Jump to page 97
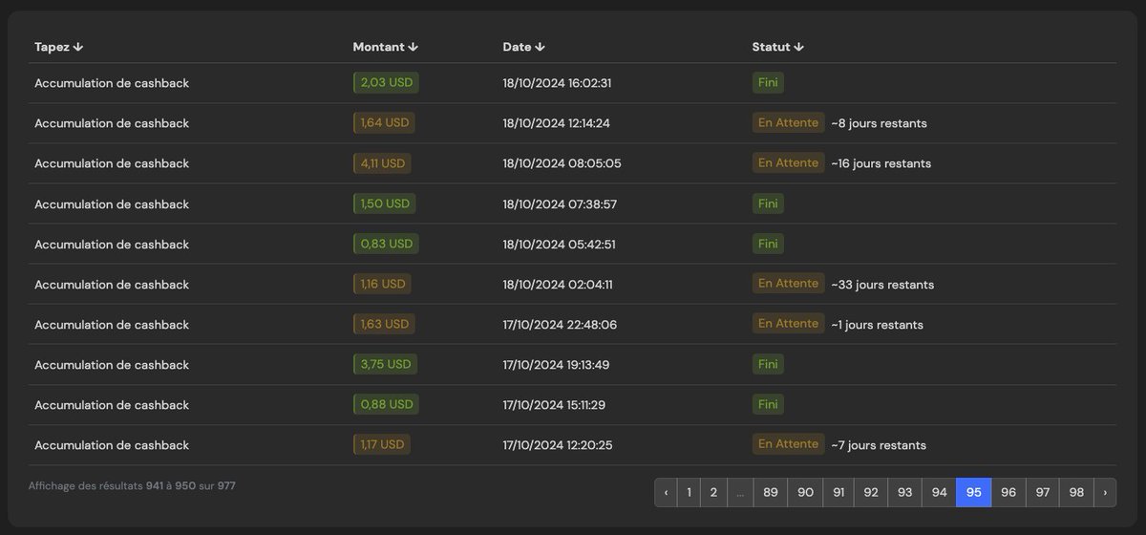Image resolution: width=1146 pixels, height=535 pixels. (x=1043, y=492)
